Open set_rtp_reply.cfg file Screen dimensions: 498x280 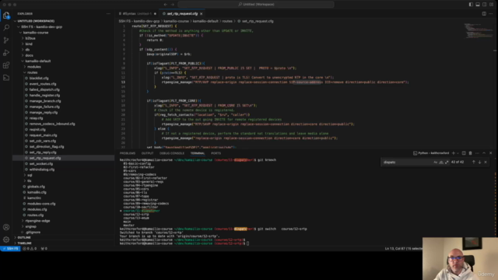coord(43,152)
